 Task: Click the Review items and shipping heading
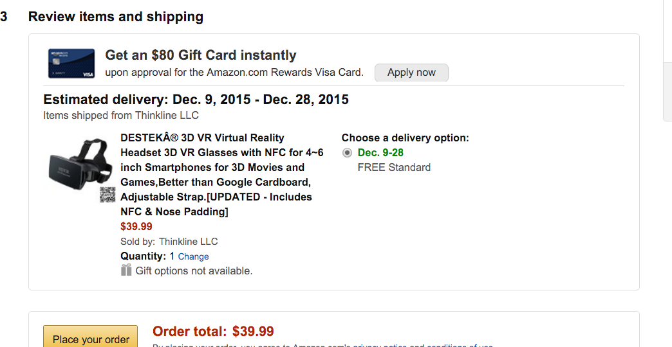(x=116, y=17)
